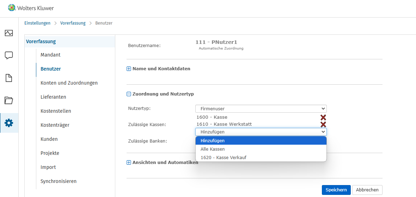Viewport: 416px width, 197px height.
Task: Click the Zulässige Kassen label
Action: coord(147,125)
